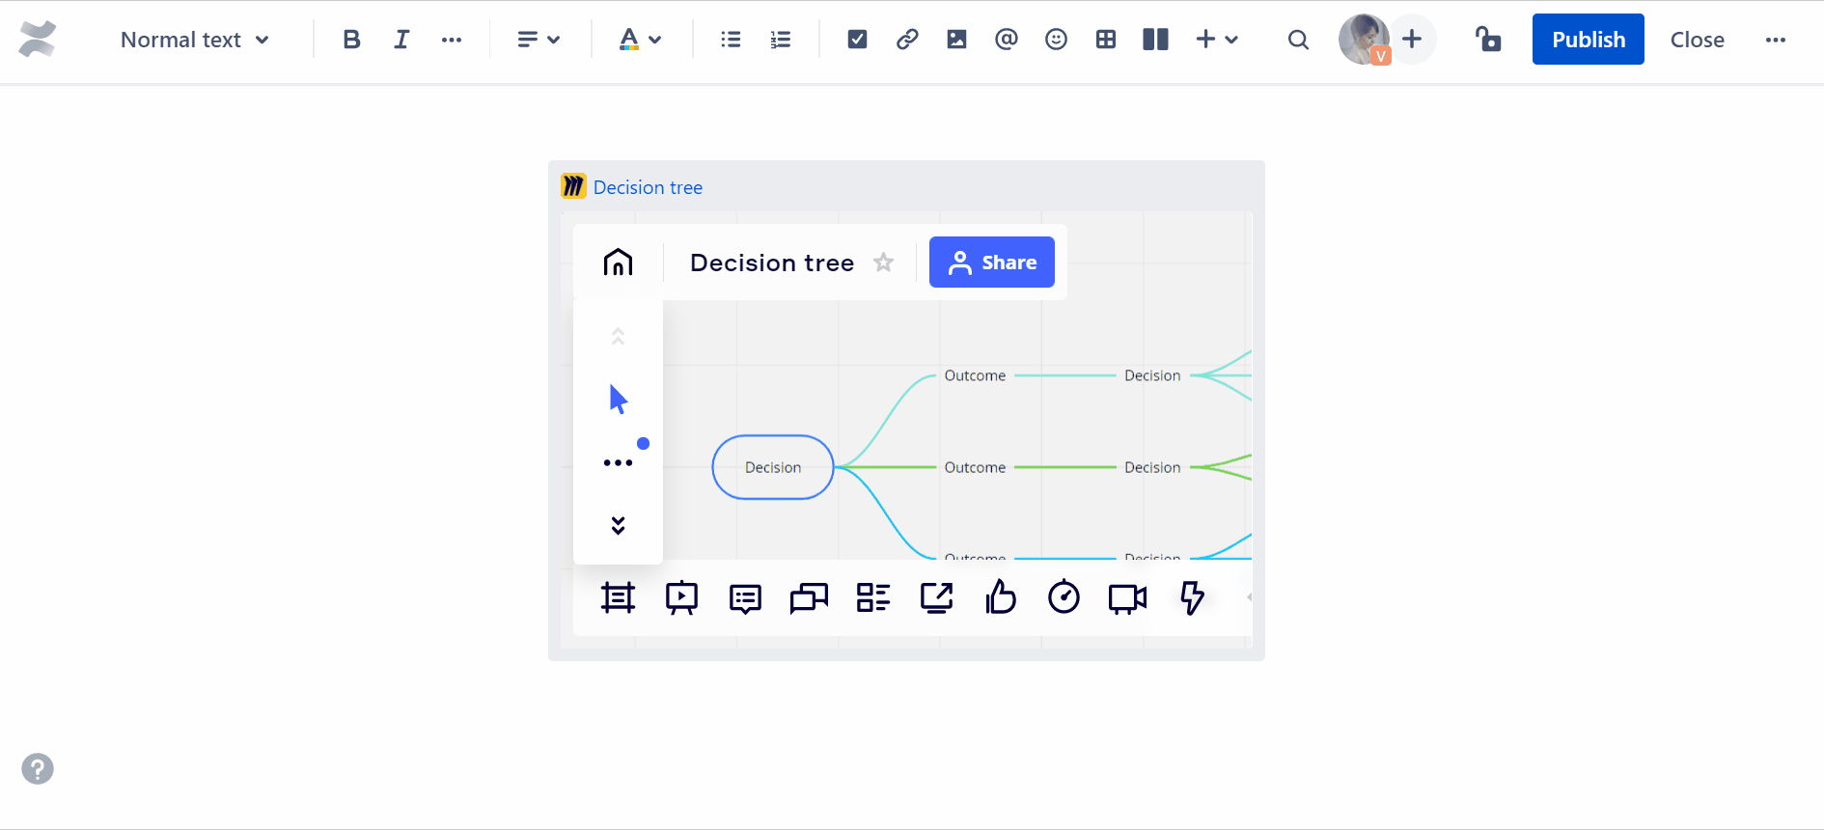Expand the text alignment dropdown

pyautogui.click(x=539, y=40)
